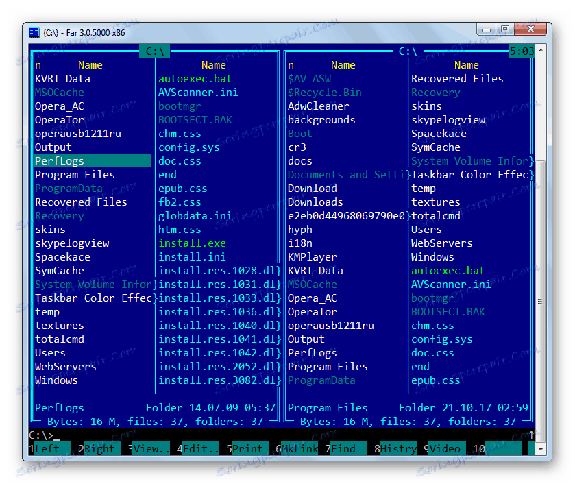Select install.ini in the left panel

point(192,257)
